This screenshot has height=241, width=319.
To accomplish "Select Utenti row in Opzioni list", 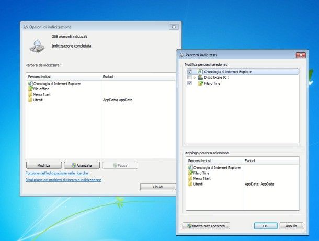I will 38,100.
